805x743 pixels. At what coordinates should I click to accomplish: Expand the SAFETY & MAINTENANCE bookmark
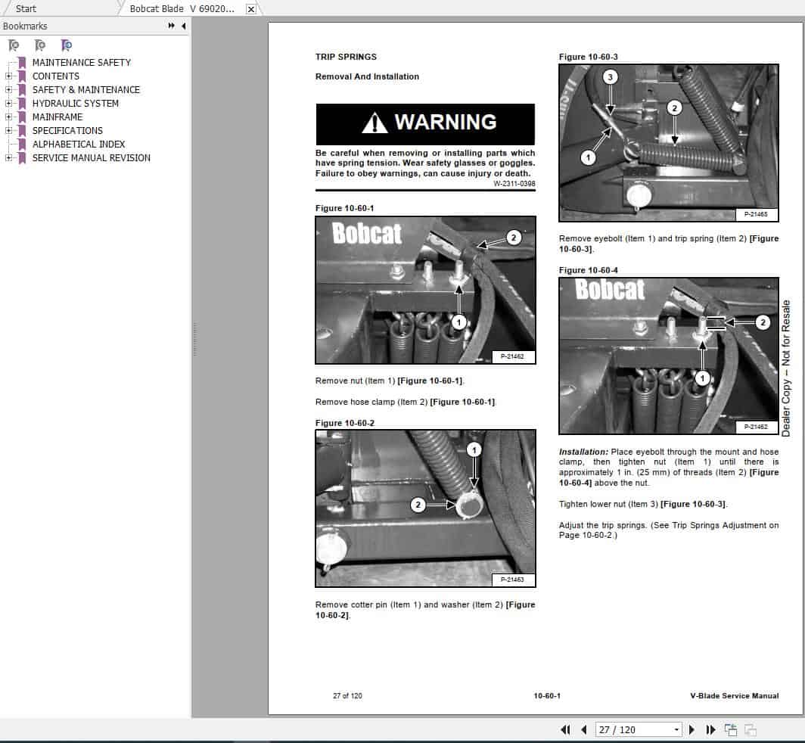click(8, 89)
